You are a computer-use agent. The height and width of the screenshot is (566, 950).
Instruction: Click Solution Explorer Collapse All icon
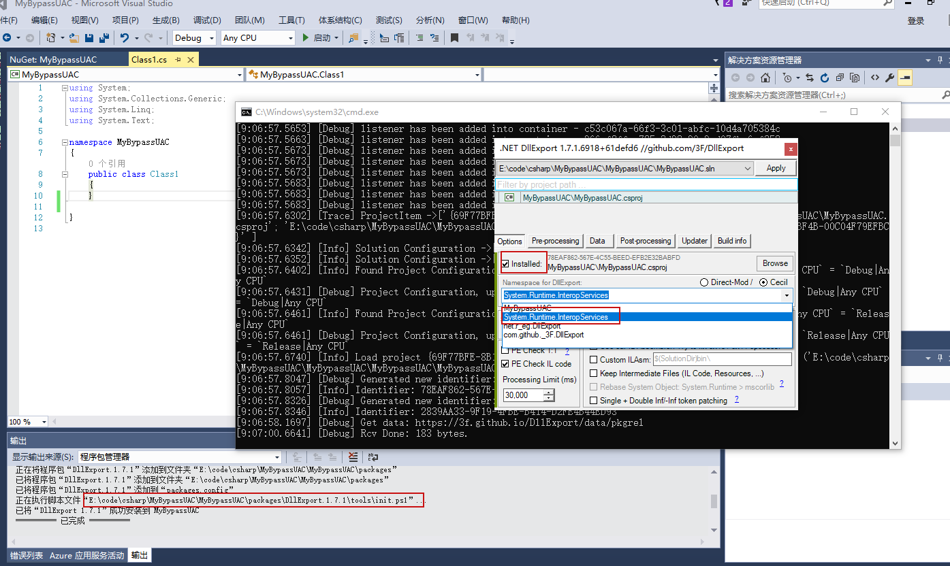pos(840,78)
